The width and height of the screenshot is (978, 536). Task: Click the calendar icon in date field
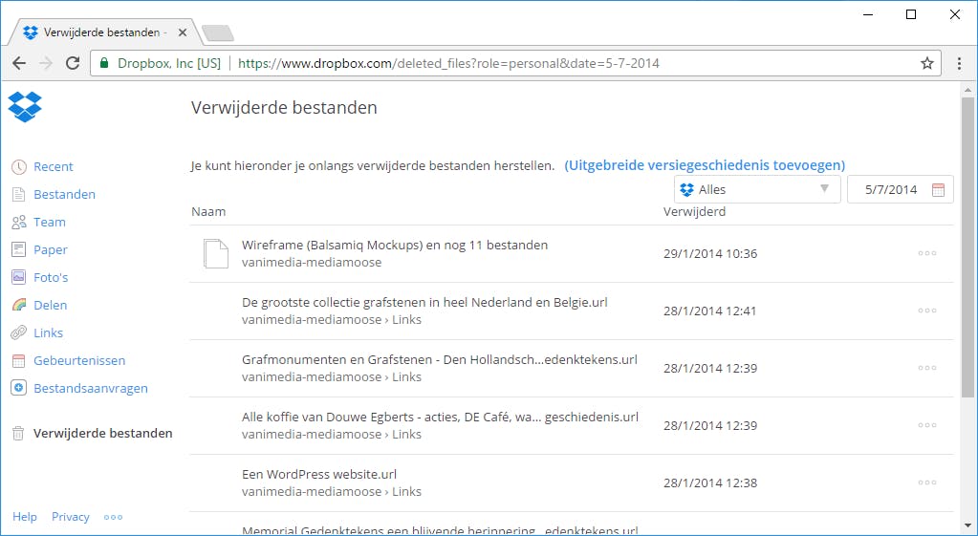click(x=938, y=190)
